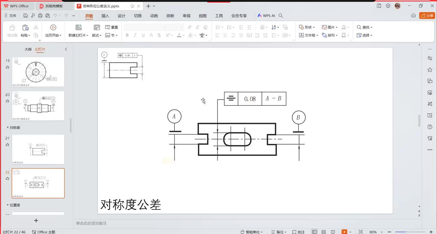This screenshot has height=234, width=437.
Task: Open the 文本框 text box dropdown
Action: click(x=309, y=35)
